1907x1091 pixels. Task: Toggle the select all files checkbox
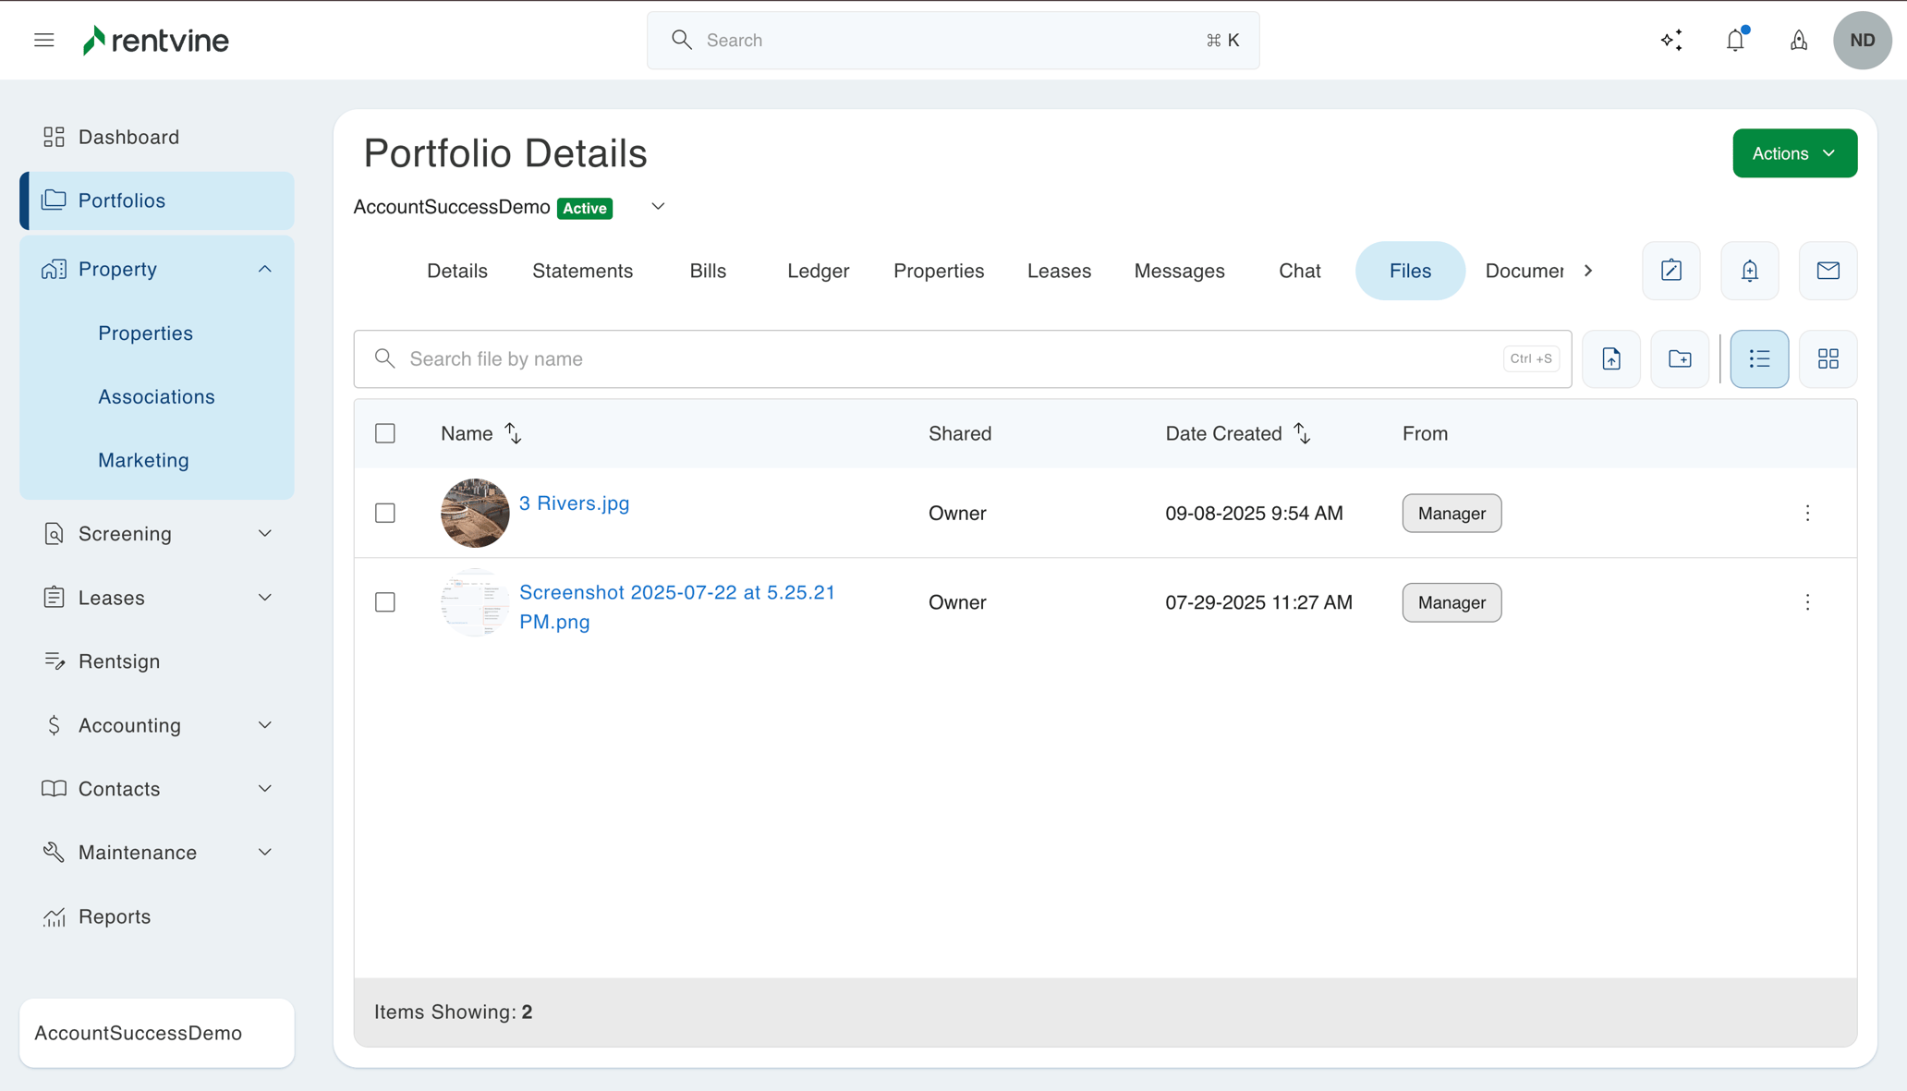click(x=385, y=433)
